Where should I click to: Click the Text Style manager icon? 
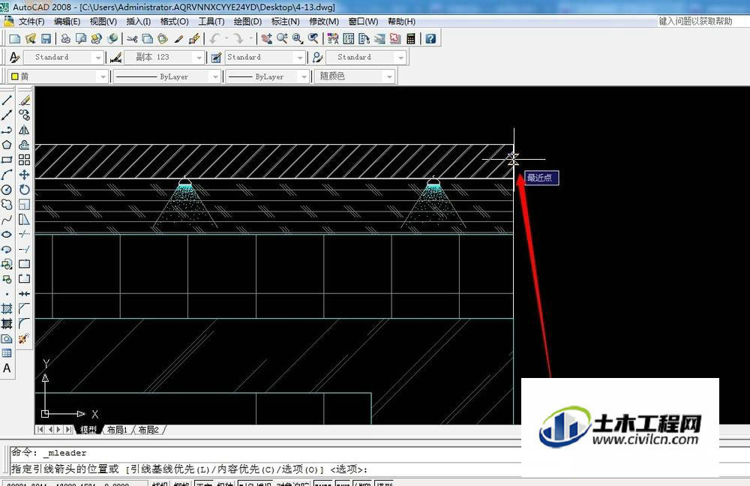pyautogui.click(x=14, y=58)
